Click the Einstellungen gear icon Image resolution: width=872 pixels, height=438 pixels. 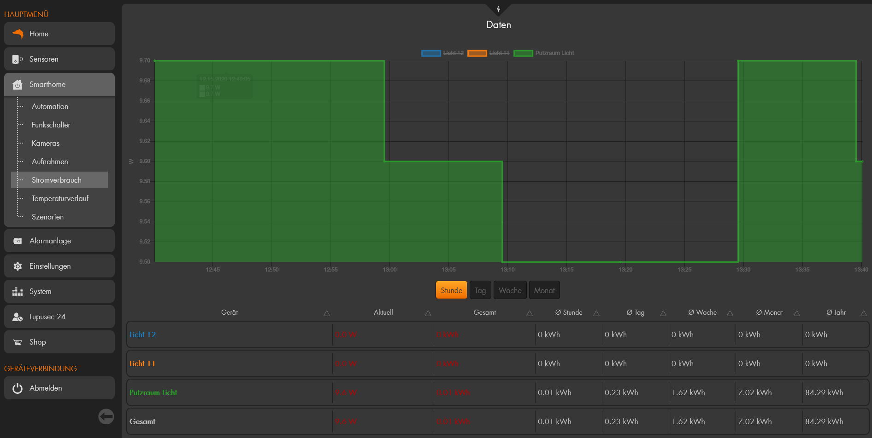click(18, 266)
